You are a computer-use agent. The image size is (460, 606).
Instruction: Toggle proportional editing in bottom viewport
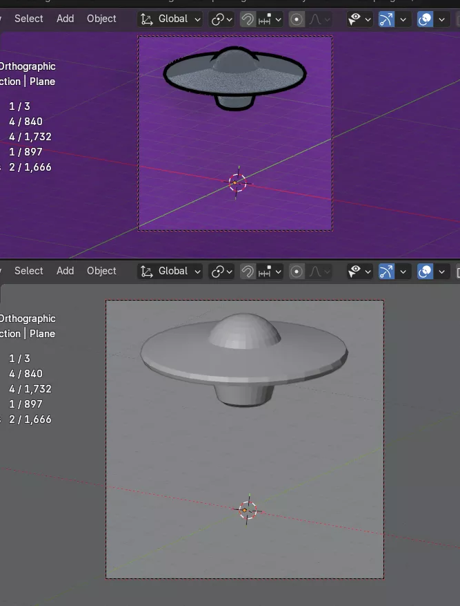(297, 272)
